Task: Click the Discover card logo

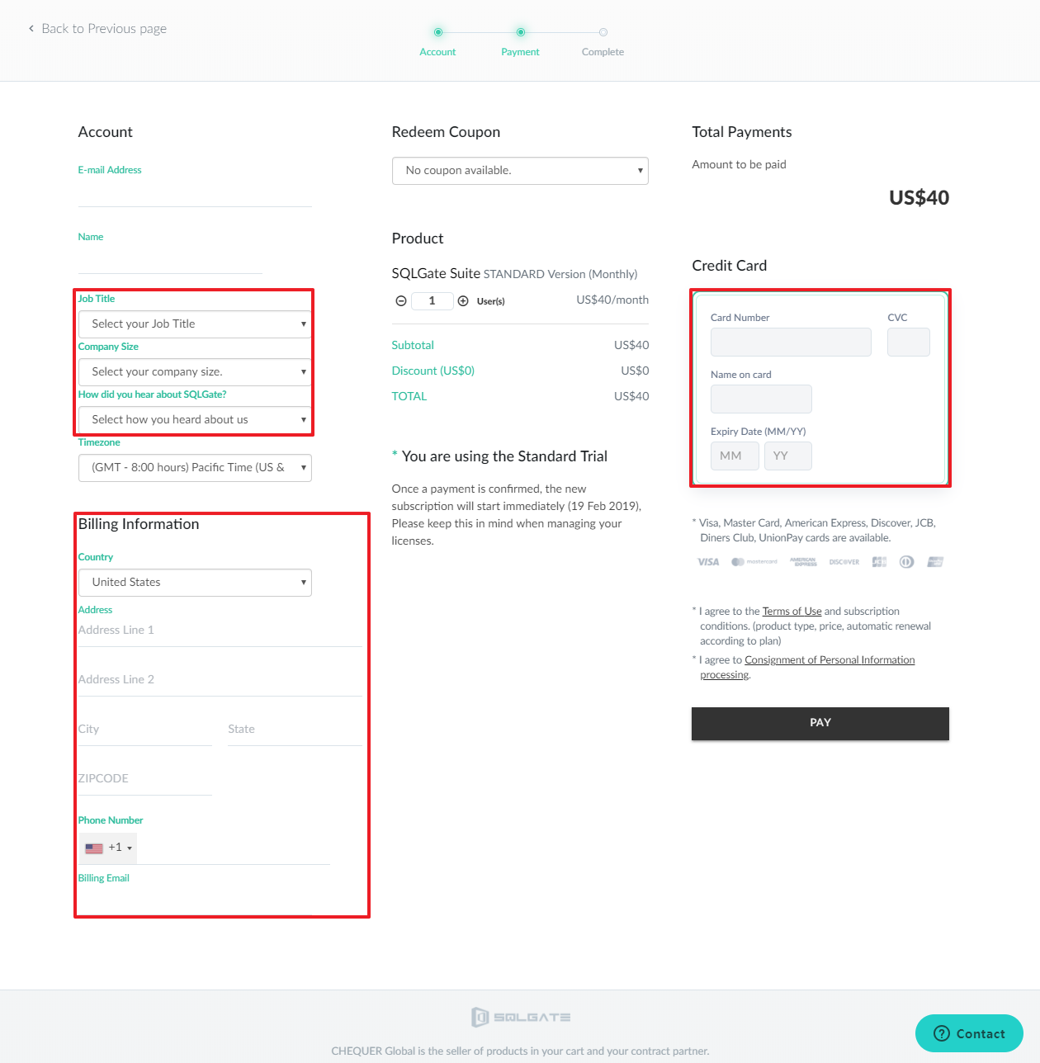Action: pos(844,562)
